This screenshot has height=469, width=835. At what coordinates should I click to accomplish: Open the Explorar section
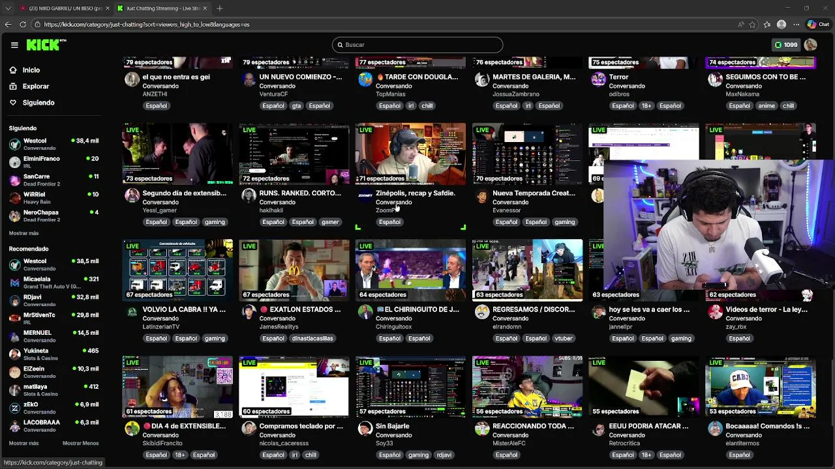[x=35, y=86]
